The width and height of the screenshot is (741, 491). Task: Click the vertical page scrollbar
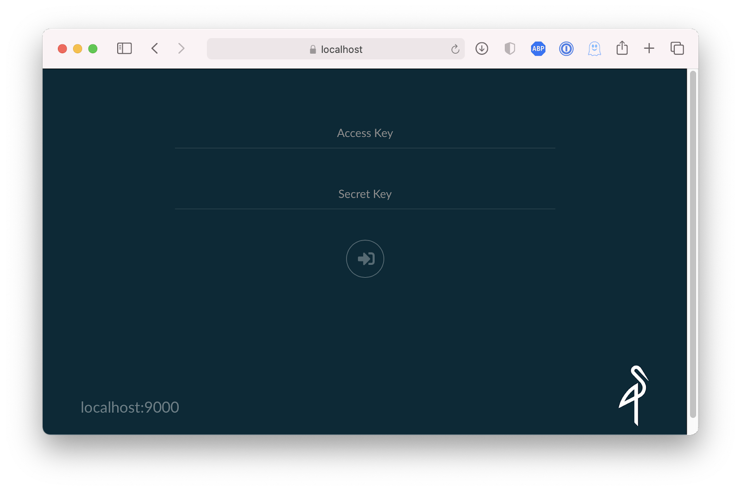[x=692, y=243]
